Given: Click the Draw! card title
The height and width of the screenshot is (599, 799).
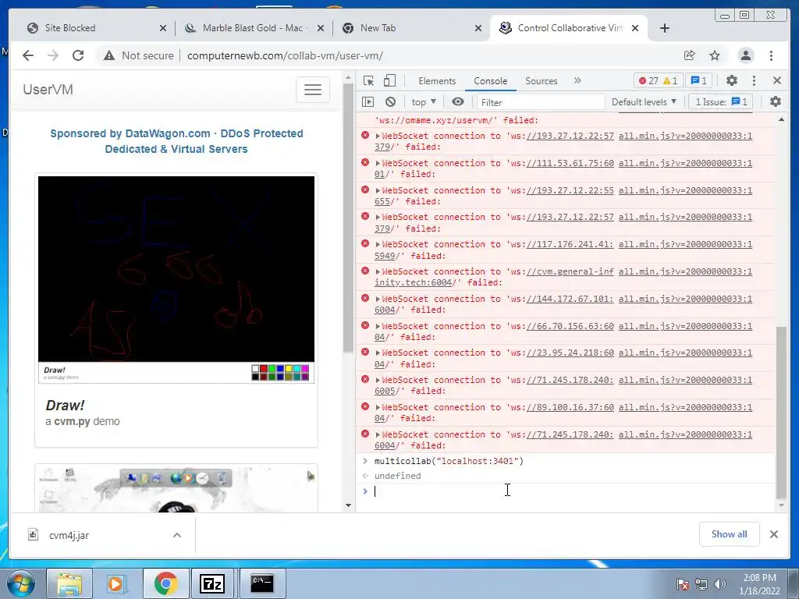Looking at the screenshot, I should pos(65,406).
